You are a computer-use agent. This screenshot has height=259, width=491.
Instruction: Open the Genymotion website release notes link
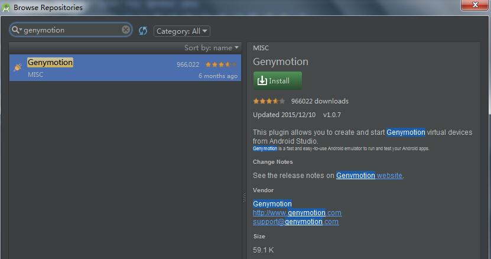(369, 175)
